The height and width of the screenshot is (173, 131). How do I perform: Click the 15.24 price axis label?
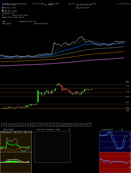(x=128, y=102)
